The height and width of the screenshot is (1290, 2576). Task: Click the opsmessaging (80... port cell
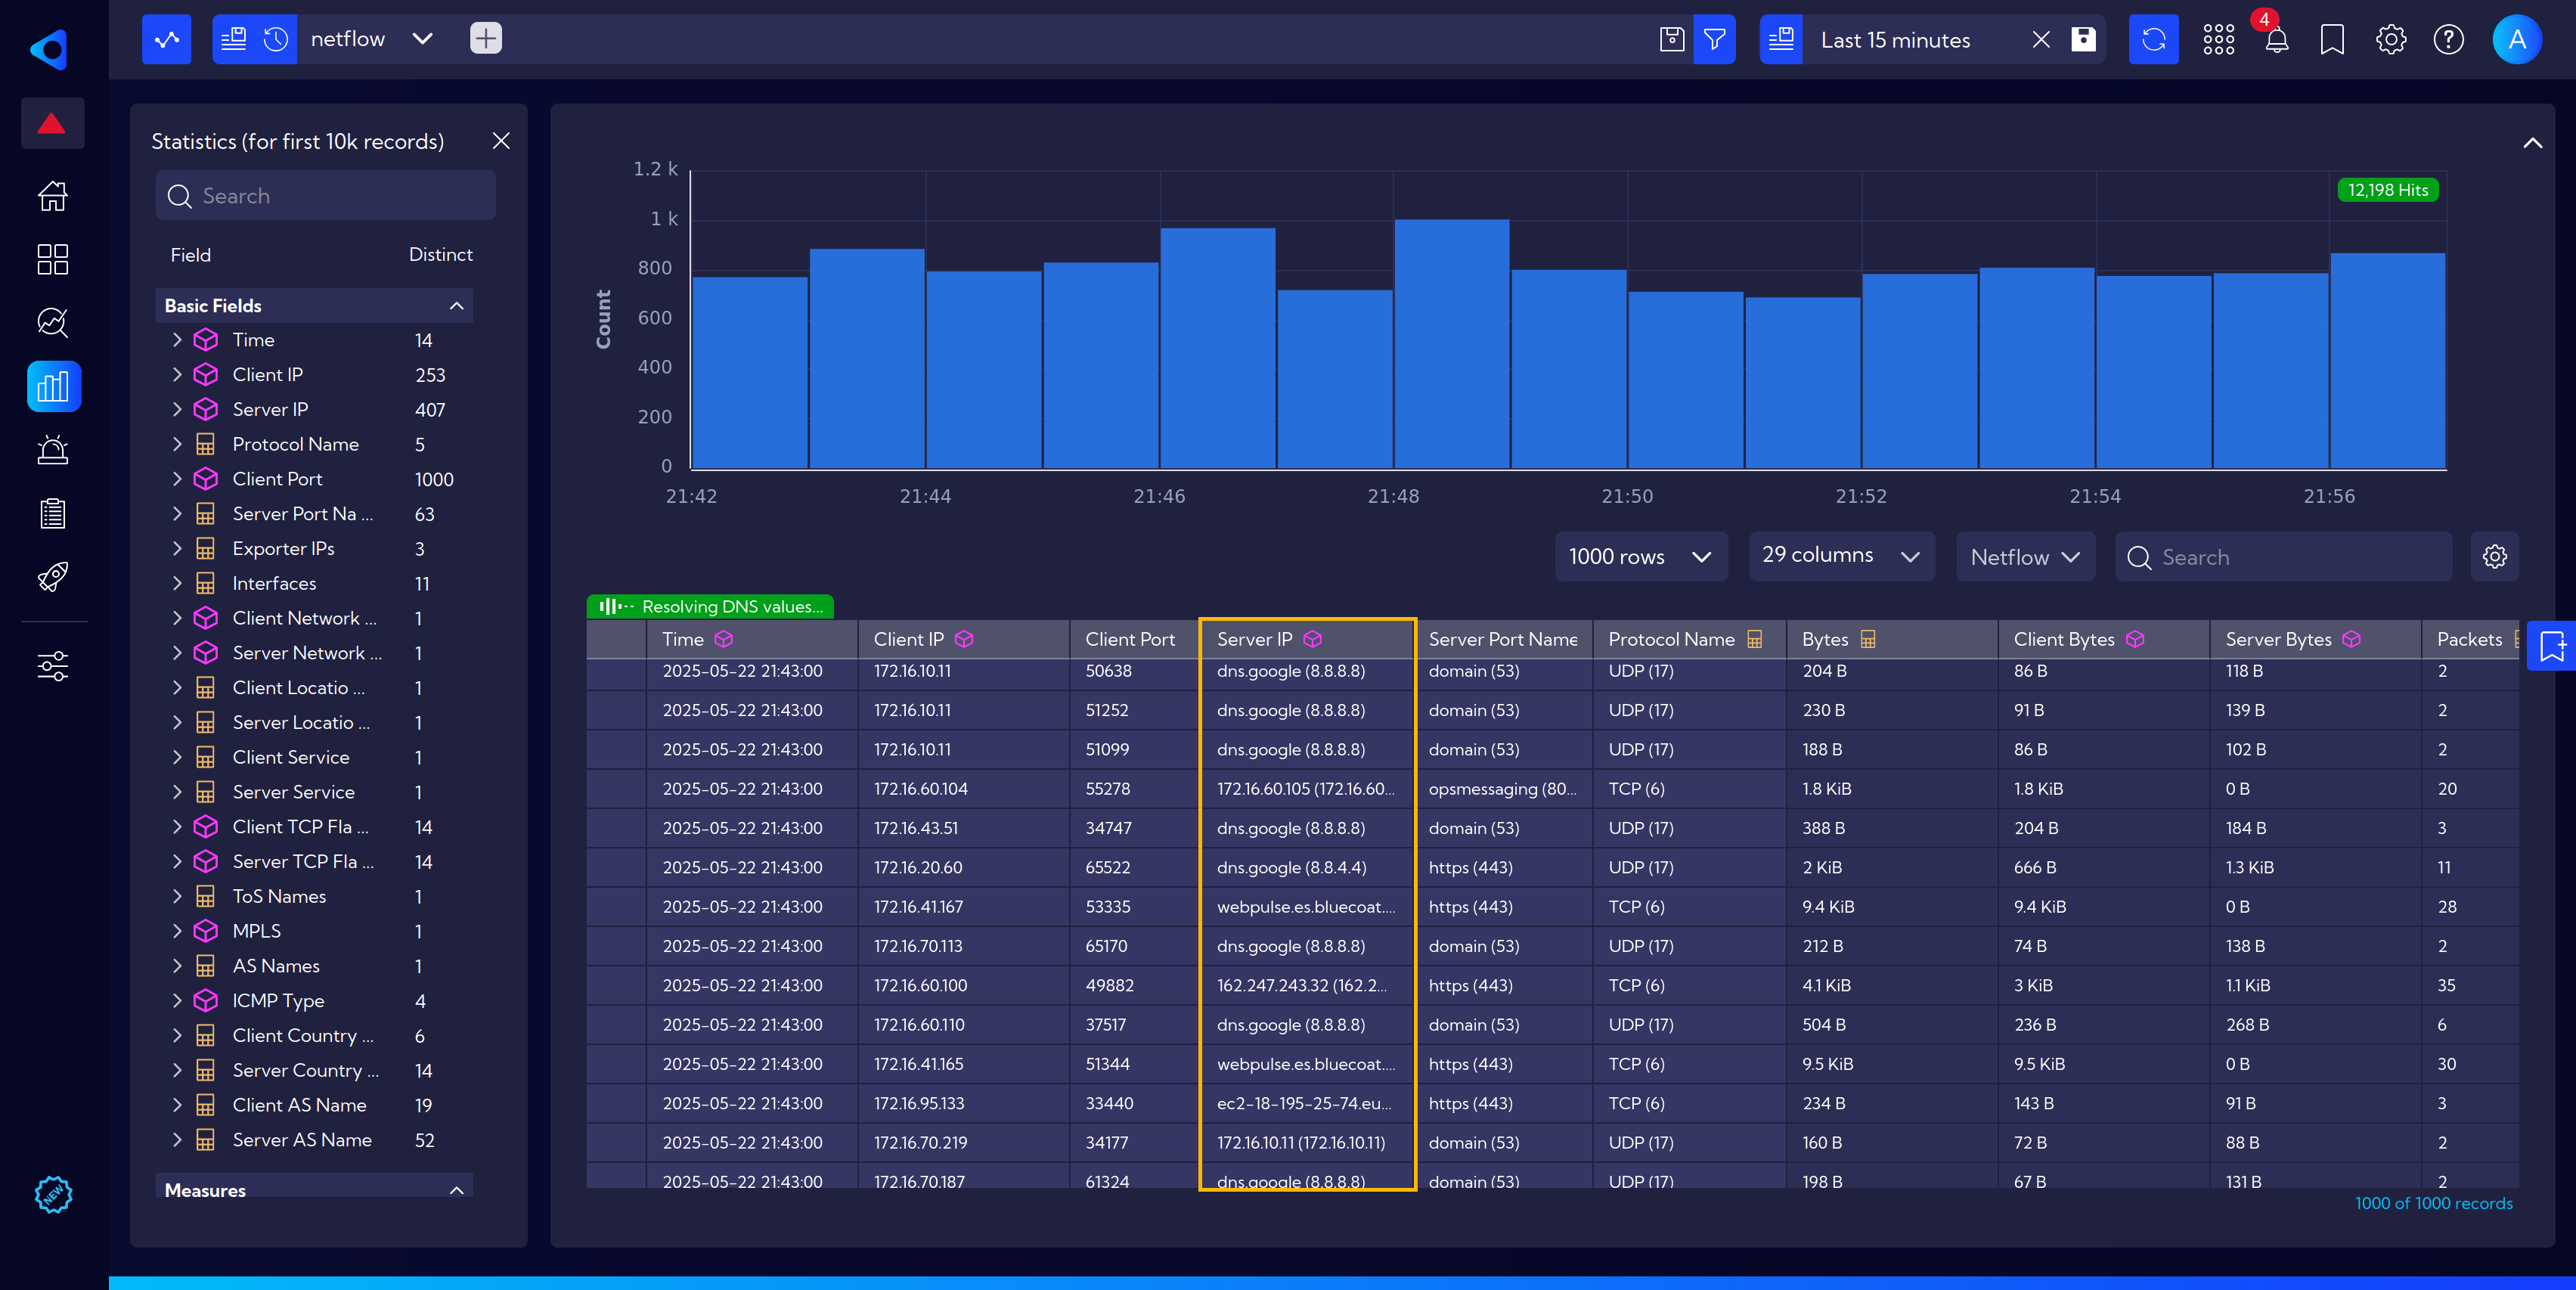click(x=1502, y=789)
